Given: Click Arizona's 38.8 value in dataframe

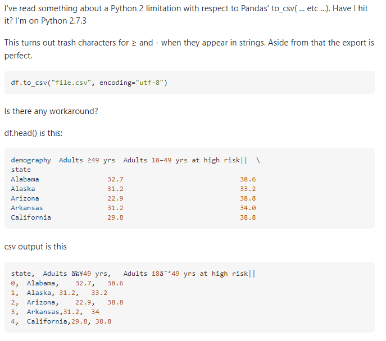Looking at the screenshot, I should [x=248, y=198].
